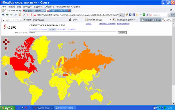The width and height of the screenshot is (175, 110).
Task: Open the Яндекс.Интересы link
Action: click(x=123, y=24)
